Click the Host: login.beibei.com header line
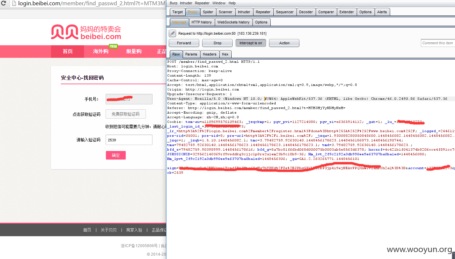The width and height of the screenshot is (455, 259). click(x=193, y=66)
